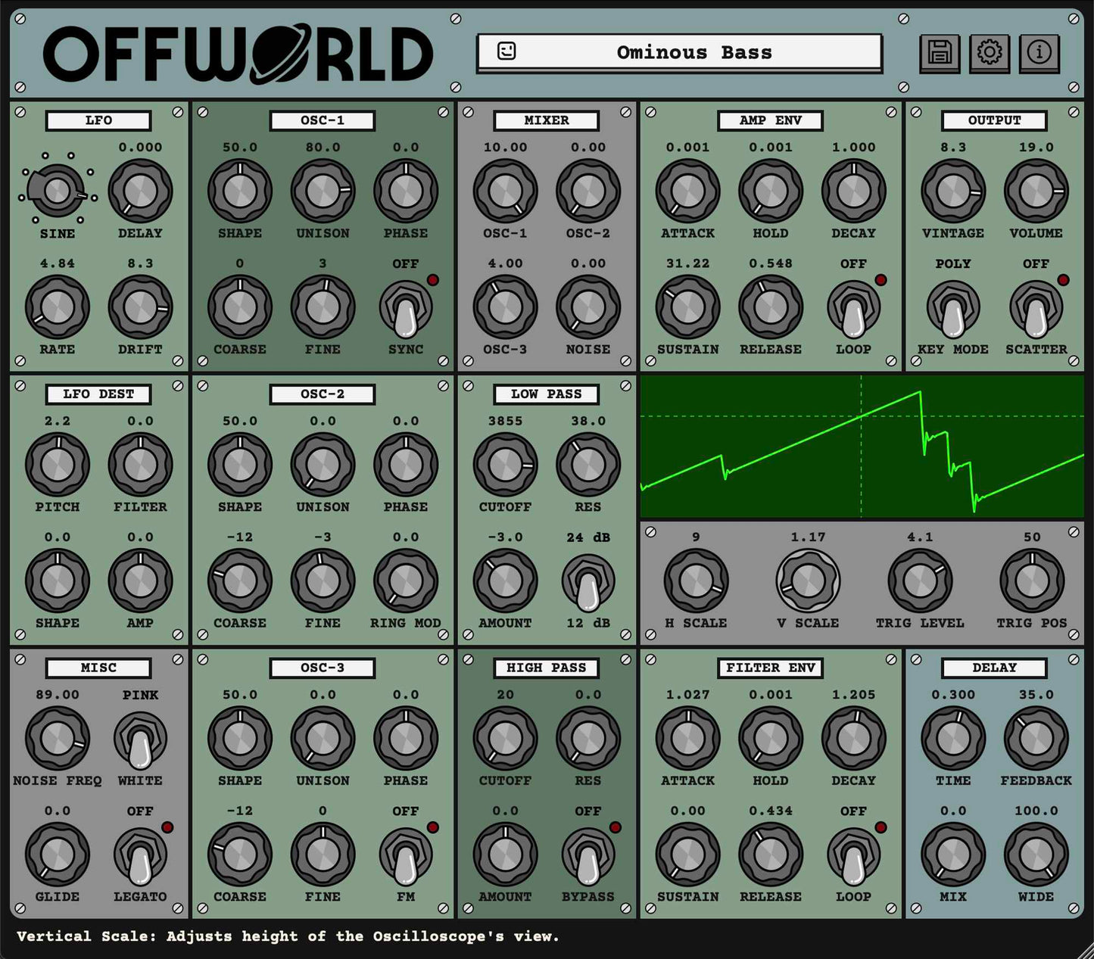
Task: Click the OSC-3 SHAPE knob
Action: [240, 739]
